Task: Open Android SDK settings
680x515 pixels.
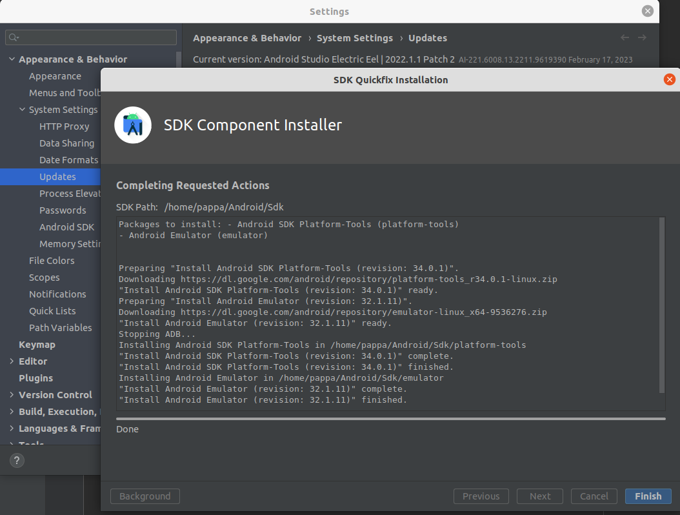Action: point(67,227)
